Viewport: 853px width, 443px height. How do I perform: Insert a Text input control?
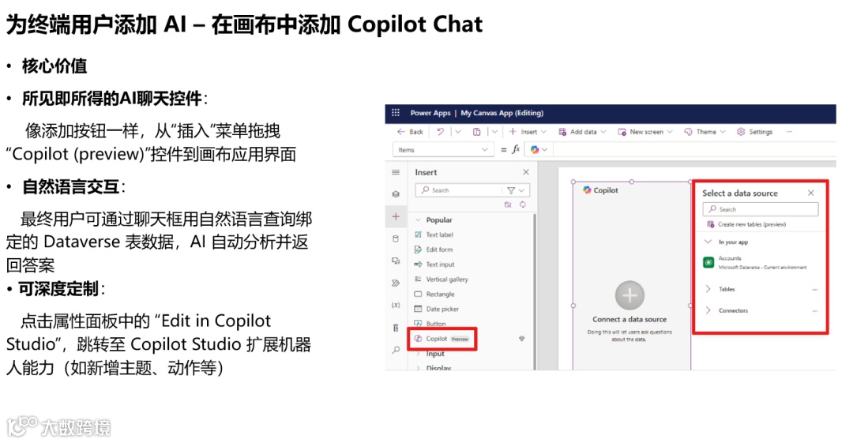(x=434, y=264)
